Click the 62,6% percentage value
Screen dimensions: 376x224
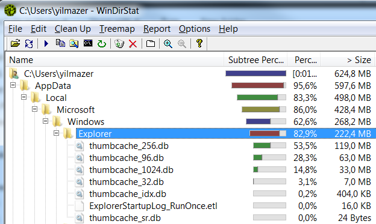(x=305, y=122)
